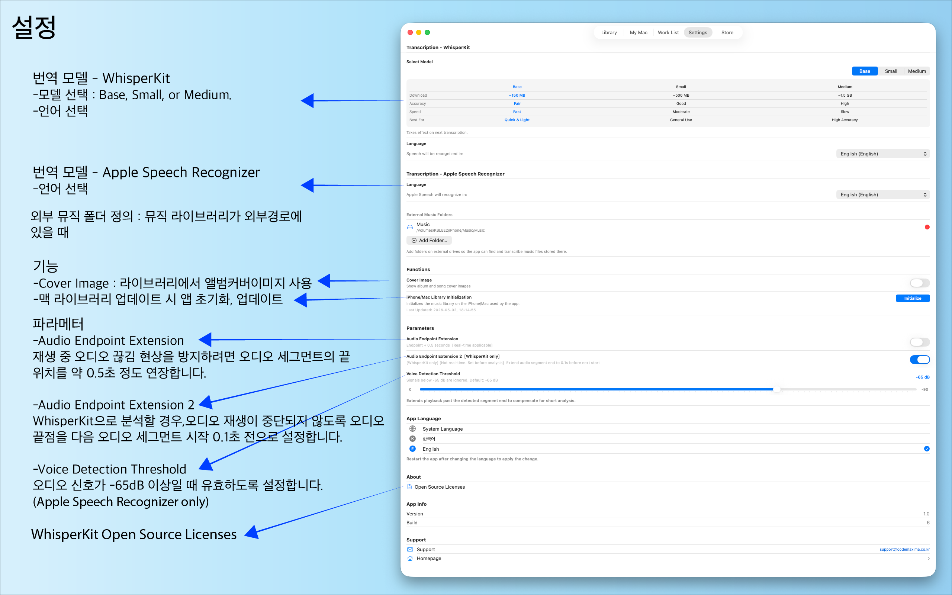Screen dimensions: 952x595
Task: Click the globe icon for System Language
Action: pos(413,428)
